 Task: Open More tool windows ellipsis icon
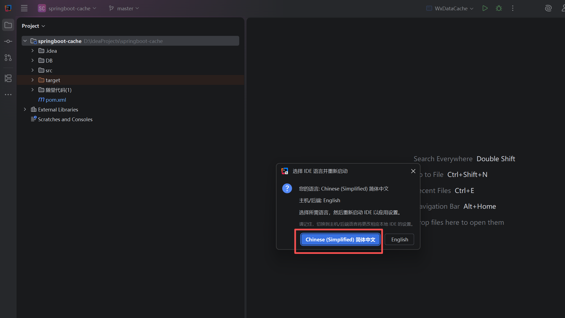pos(8,95)
